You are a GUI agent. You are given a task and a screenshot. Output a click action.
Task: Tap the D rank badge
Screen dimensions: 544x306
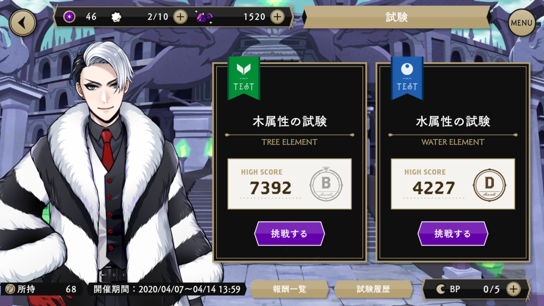(489, 184)
